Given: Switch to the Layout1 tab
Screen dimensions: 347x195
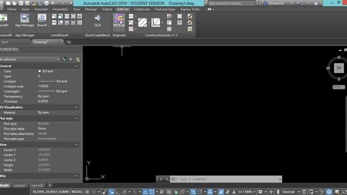Looking at the screenshot, I should tap(20, 185).
